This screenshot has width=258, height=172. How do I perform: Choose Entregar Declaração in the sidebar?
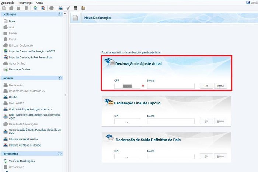click(21, 45)
